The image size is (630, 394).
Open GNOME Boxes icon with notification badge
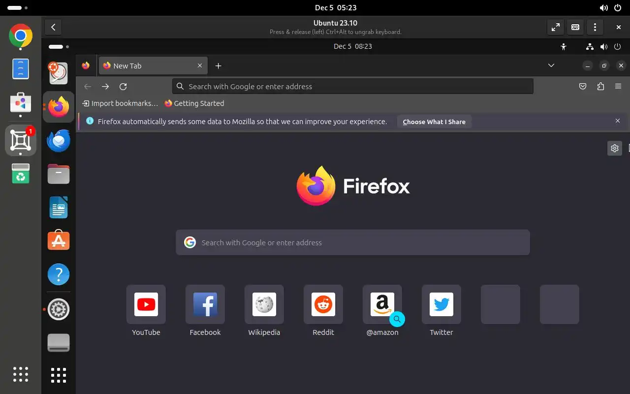[21, 141]
